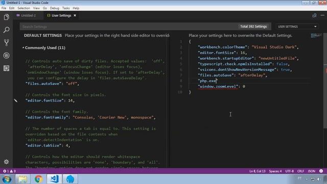Open the File menu
The image size is (327, 184).
[x=4, y=8]
